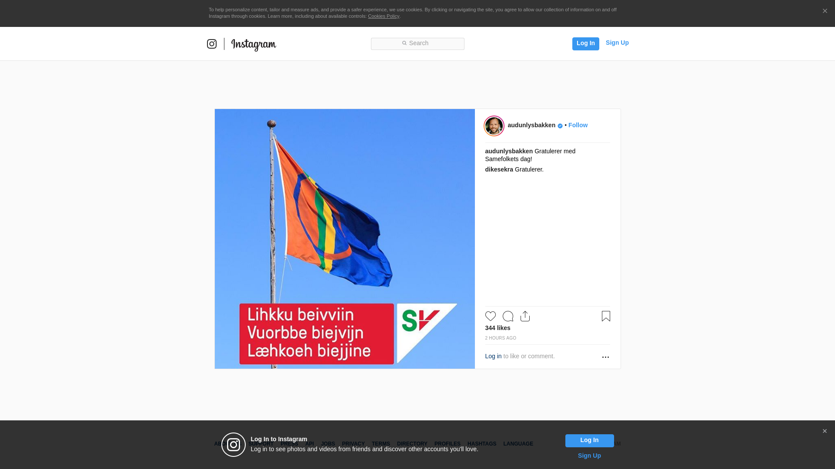Open the more options ellipsis menu

(605, 357)
